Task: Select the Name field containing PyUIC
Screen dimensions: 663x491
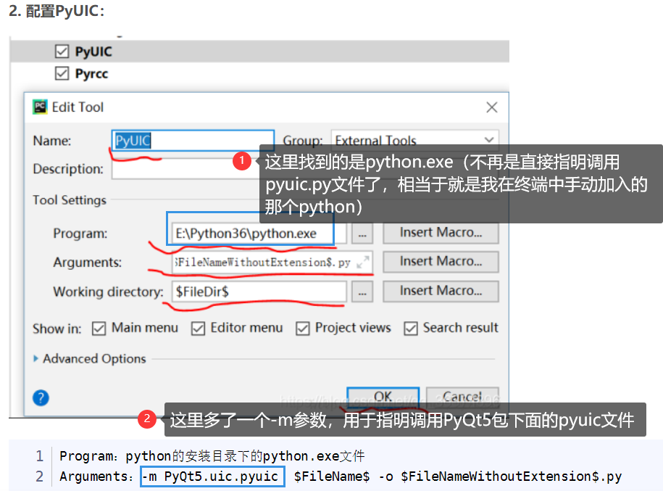Action: [192, 139]
